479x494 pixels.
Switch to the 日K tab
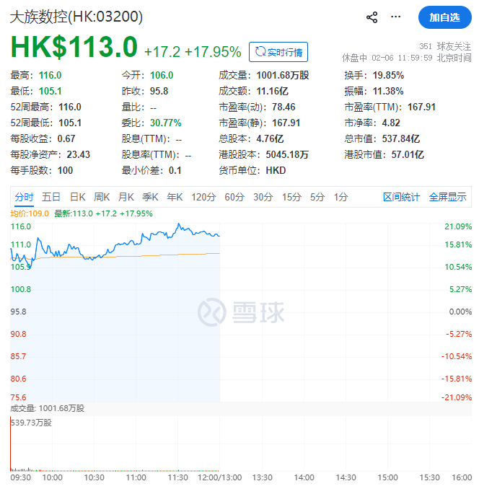(77, 197)
